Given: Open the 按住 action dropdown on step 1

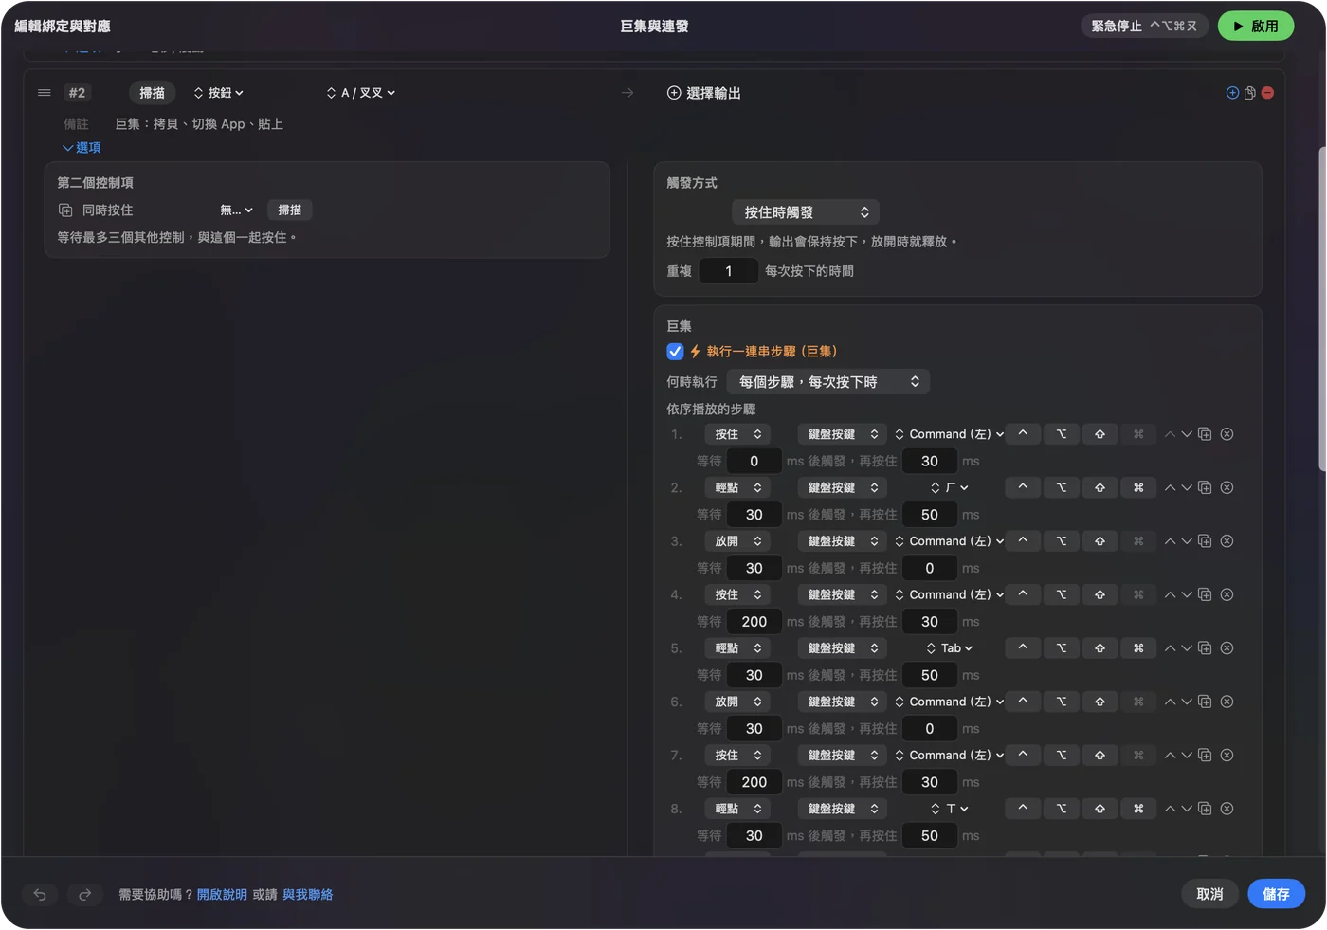Looking at the screenshot, I should (x=737, y=434).
